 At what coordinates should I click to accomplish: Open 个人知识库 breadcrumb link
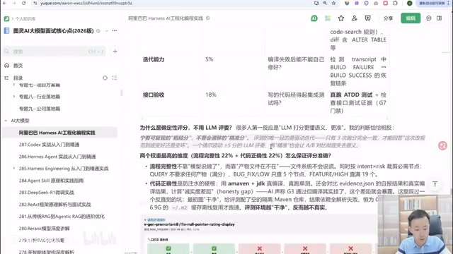click(x=25, y=19)
